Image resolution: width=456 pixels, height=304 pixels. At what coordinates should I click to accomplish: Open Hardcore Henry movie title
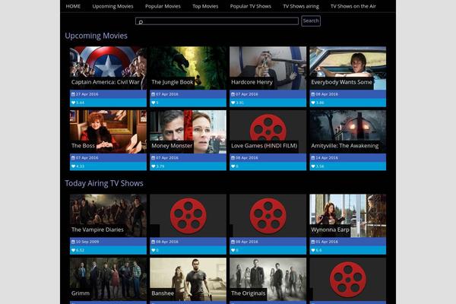pos(252,82)
